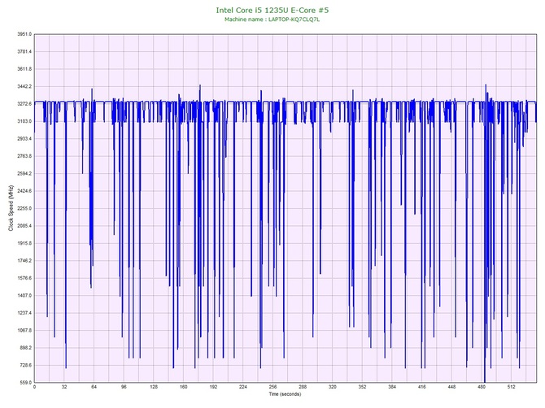The height and width of the screenshot is (408, 545).
Task: Click the 32 x-axis time label
Action: (x=64, y=387)
